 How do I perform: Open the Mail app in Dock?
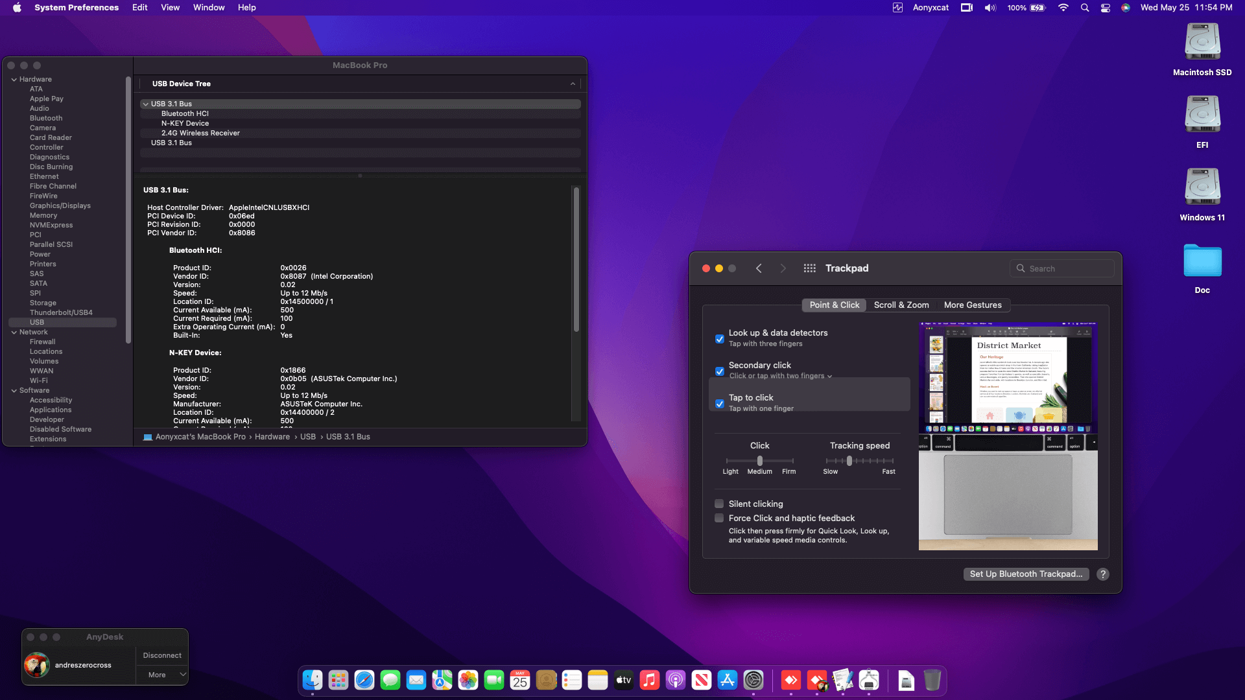point(416,680)
